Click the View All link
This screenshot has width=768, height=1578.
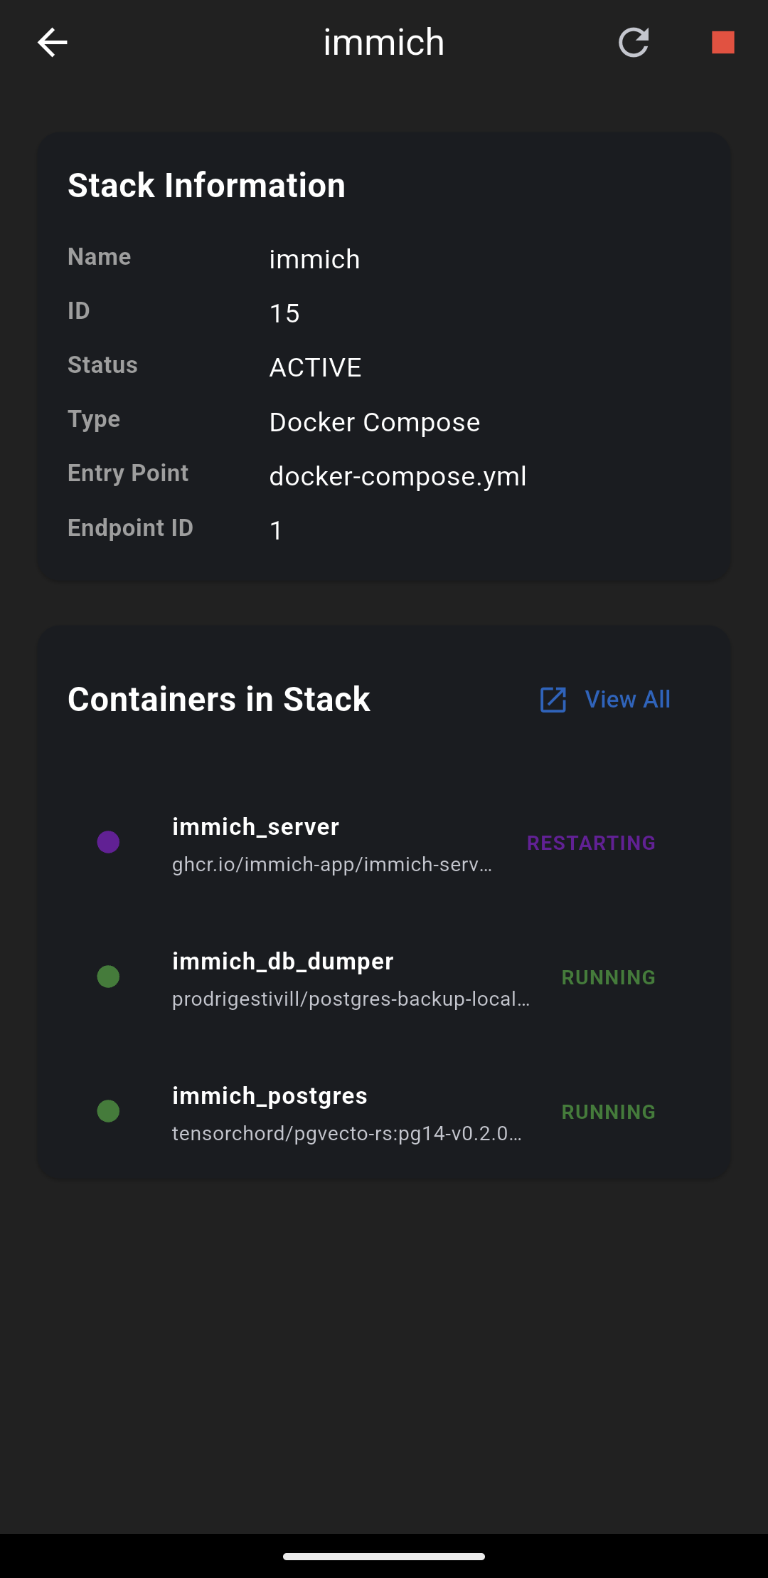pos(628,700)
